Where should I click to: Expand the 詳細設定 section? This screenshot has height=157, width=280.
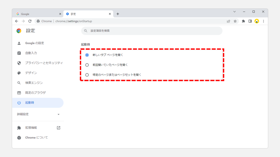[38, 114]
